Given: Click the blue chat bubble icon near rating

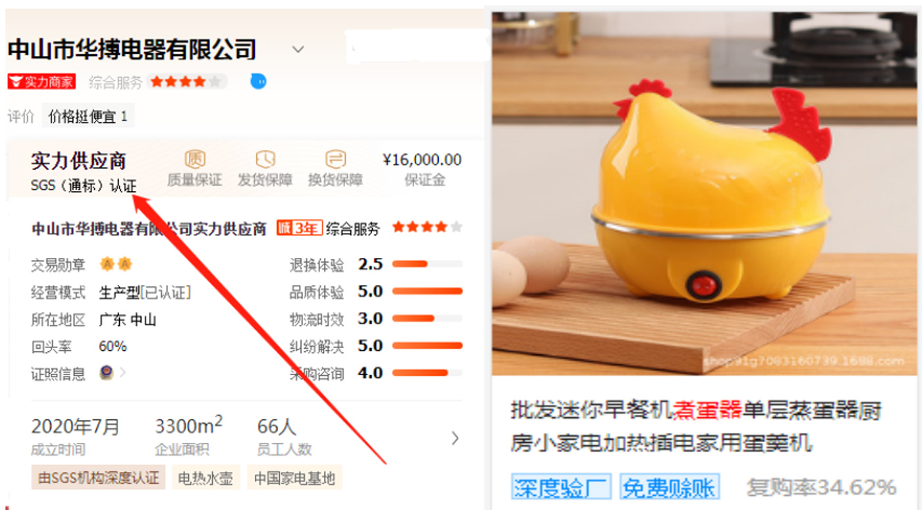Looking at the screenshot, I should pos(258,82).
